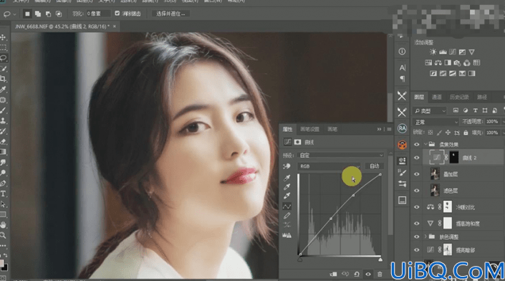
Task: Click the reset adjustment icon in Properties
Action: [357, 275]
